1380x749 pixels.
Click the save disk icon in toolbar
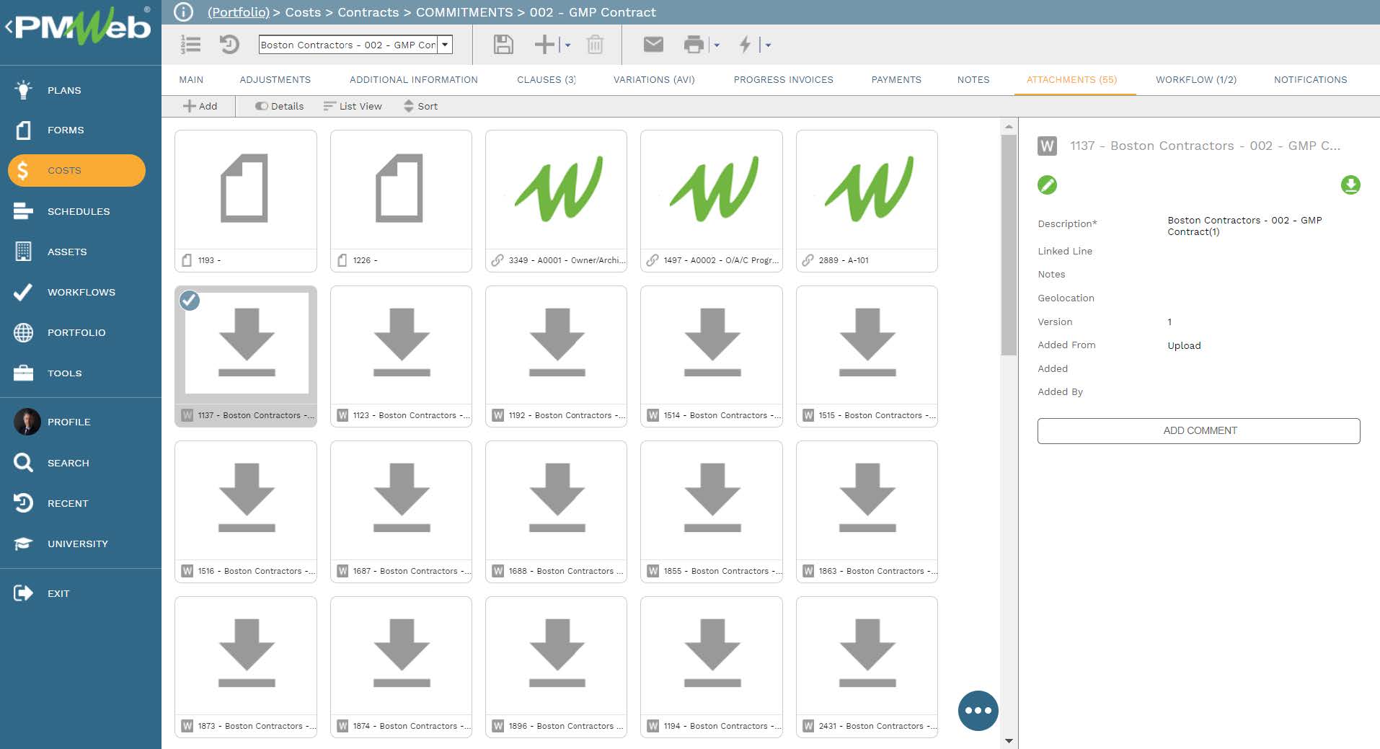[503, 45]
